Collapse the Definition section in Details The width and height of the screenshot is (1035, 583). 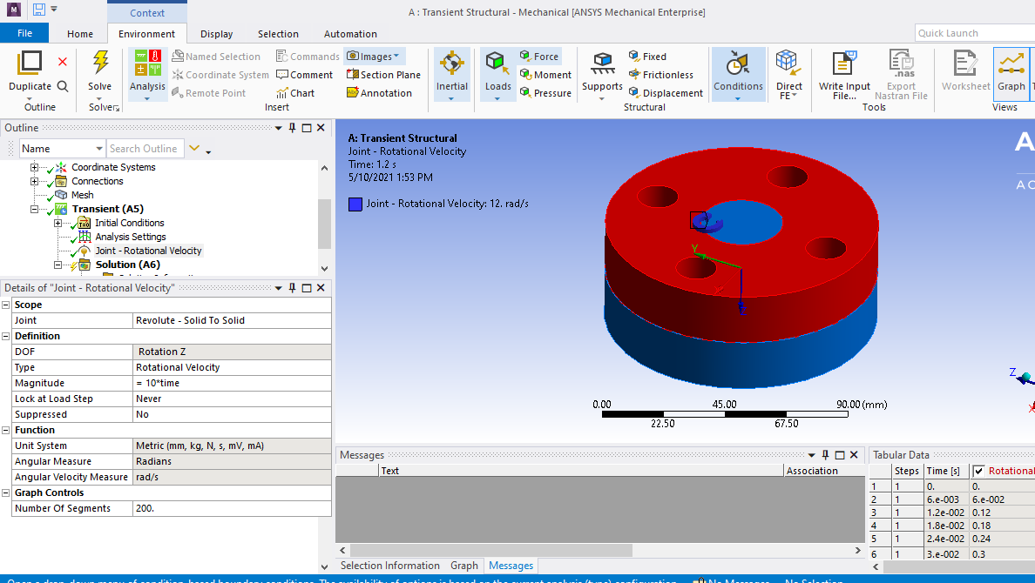pyautogui.click(x=6, y=337)
